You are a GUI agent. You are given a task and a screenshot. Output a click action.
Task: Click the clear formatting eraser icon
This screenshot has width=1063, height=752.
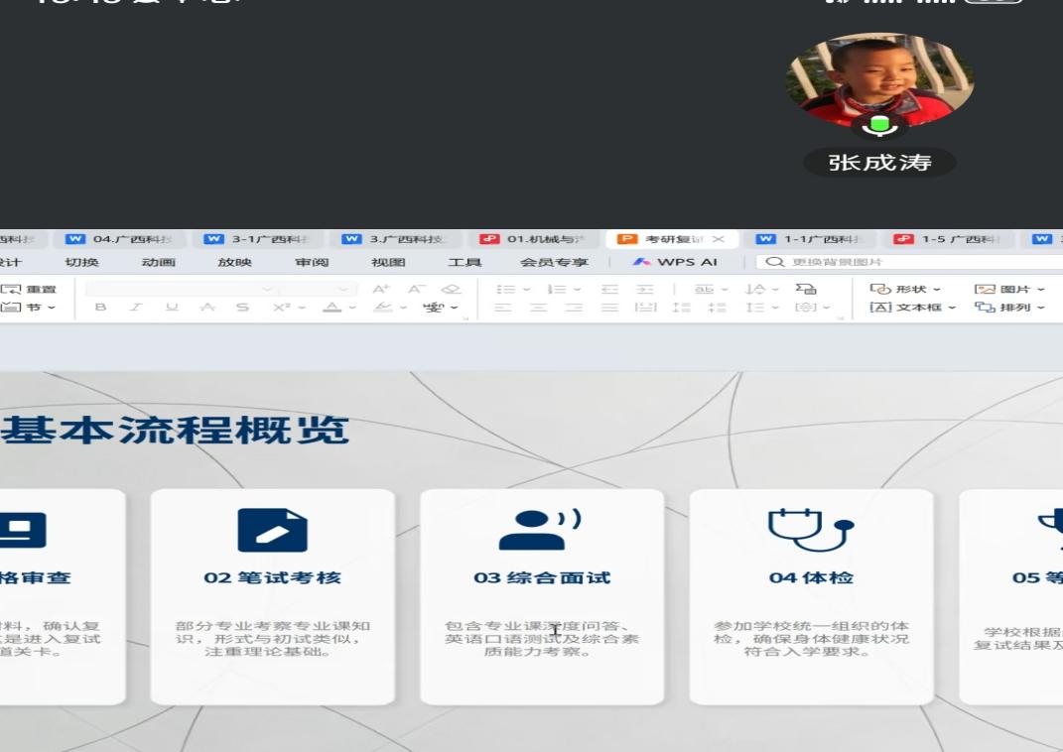[x=452, y=289]
